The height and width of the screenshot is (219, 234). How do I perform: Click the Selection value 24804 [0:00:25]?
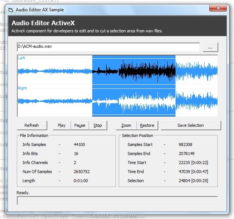(x=193, y=181)
